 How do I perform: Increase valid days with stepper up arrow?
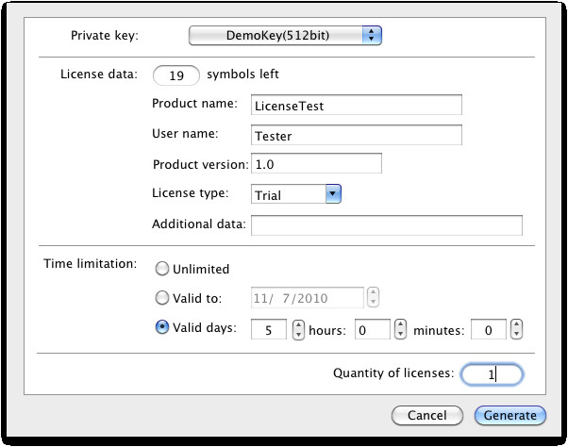(x=298, y=324)
